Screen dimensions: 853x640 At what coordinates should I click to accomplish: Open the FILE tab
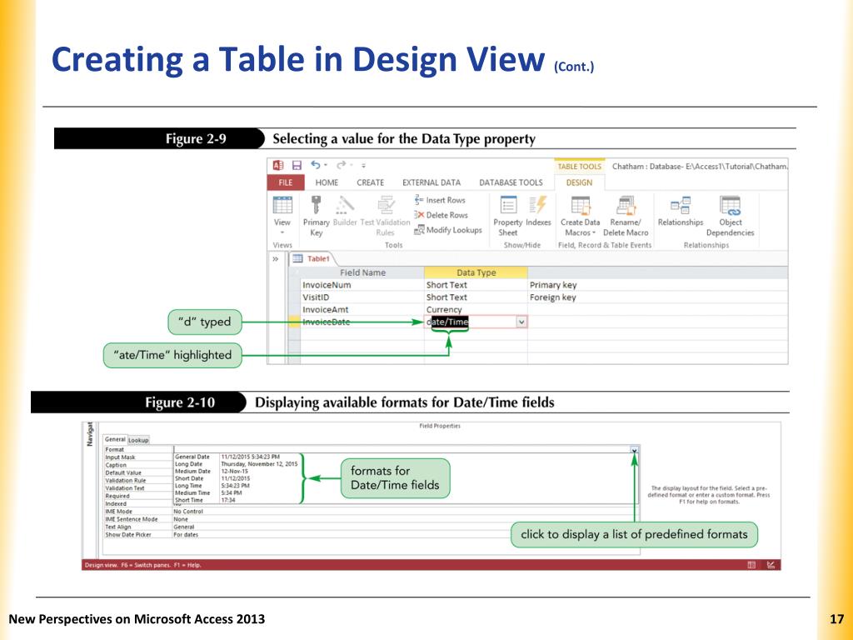pos(286,182)
